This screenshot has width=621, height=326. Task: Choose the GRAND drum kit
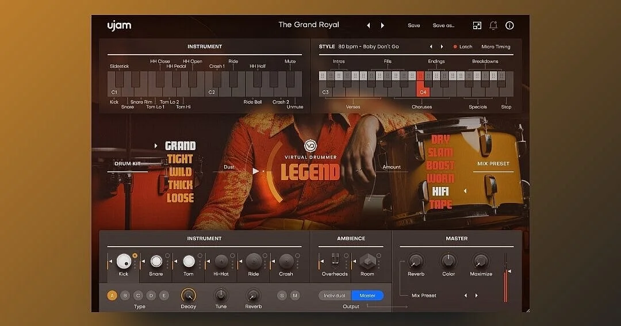[181, 146]
